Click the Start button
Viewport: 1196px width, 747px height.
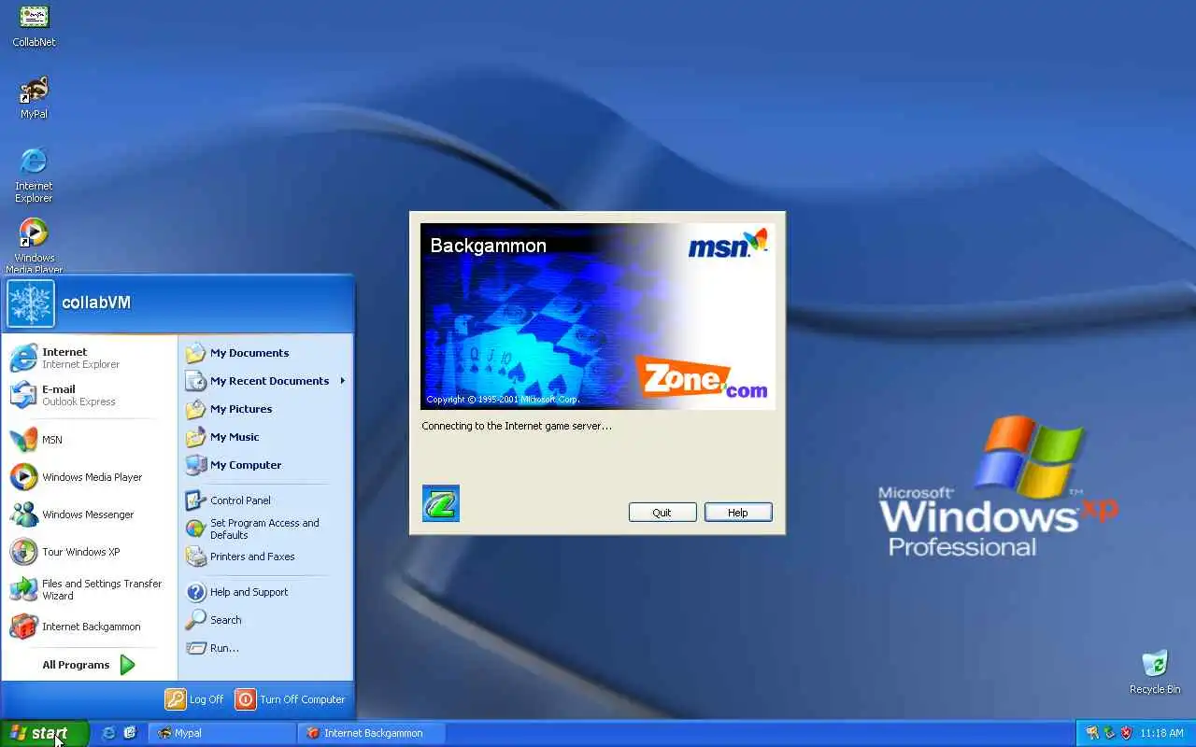pos(44,733)
